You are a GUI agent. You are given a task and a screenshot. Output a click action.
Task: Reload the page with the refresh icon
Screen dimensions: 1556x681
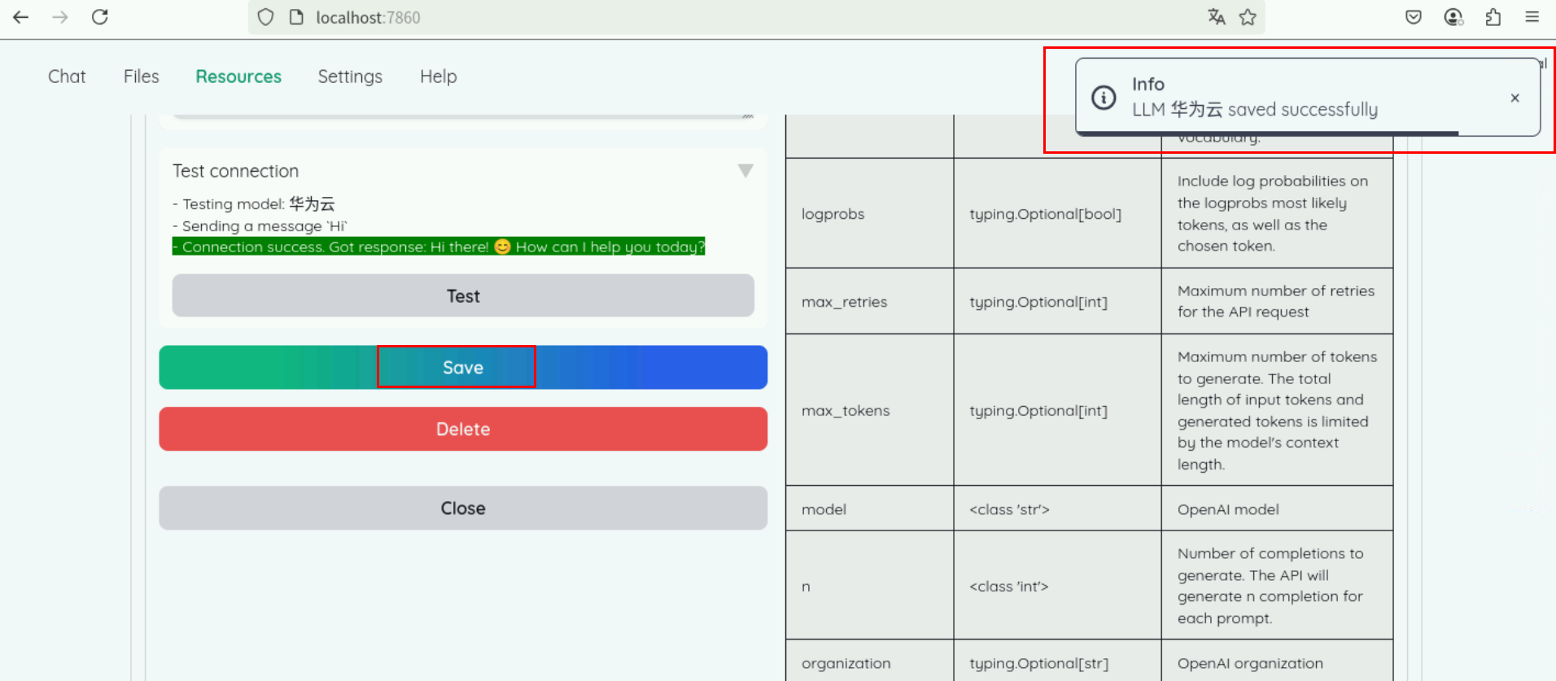99,17
